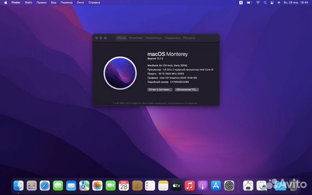Click 'MacBook Air (13-inch, Early 2014)' text
Image resolution: width=312 pixels, height=195 pixels.
pos(167,65)
